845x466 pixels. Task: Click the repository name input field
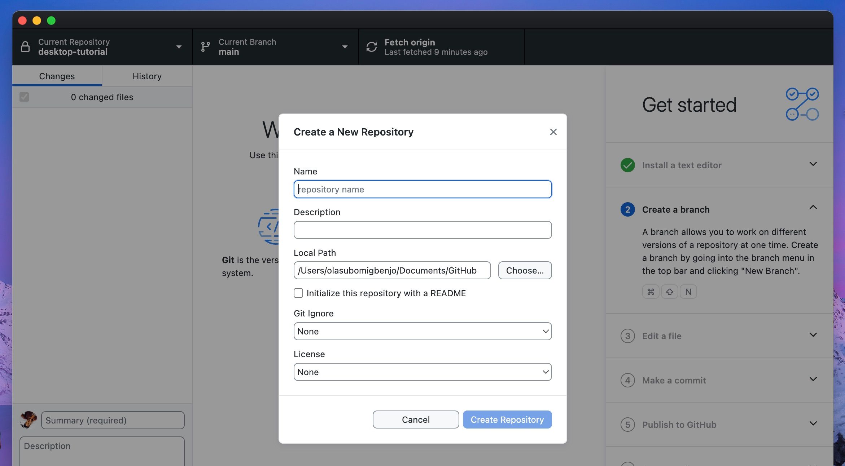[422, 189]
